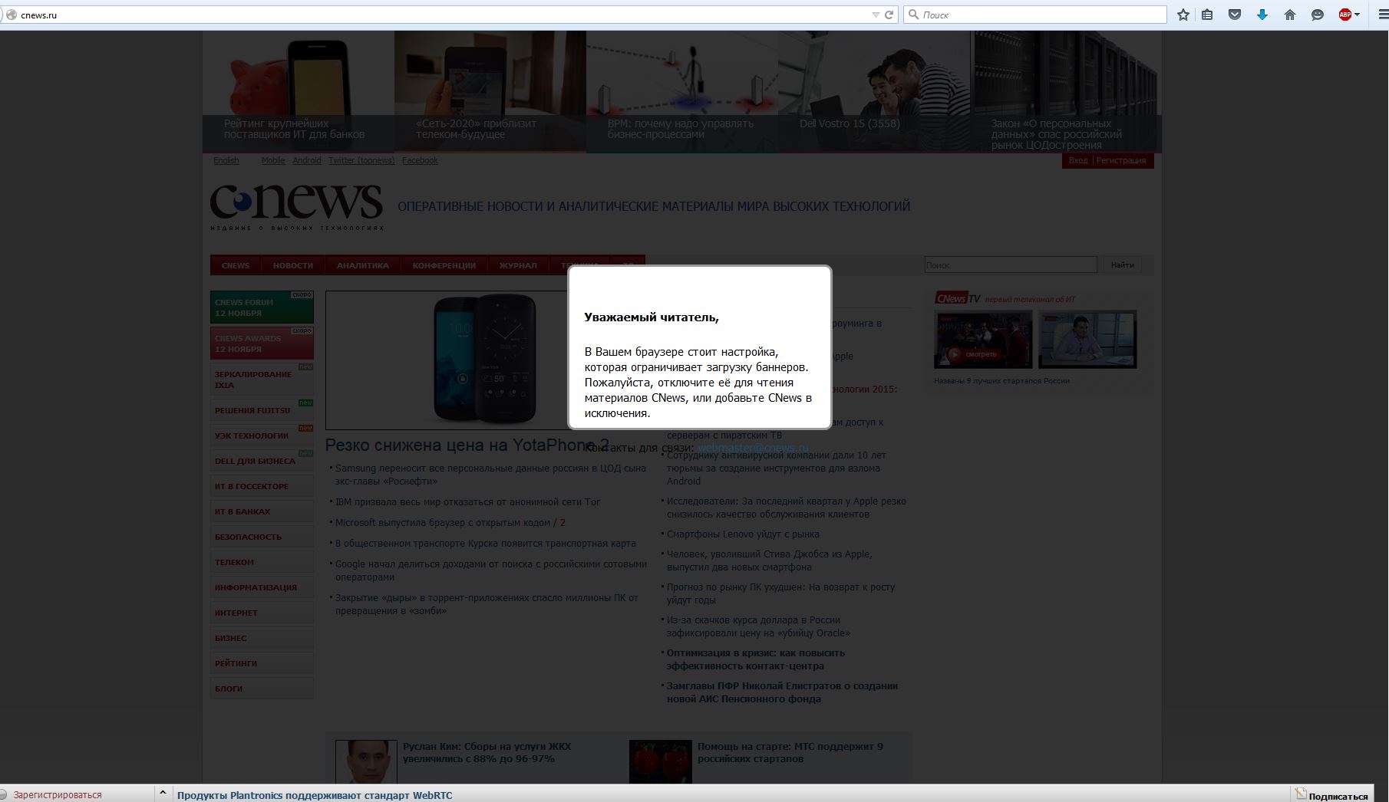Open the downloads arrow icon
The image size is (1389, 802).
pyautogui.click(x=1262, y=15)
